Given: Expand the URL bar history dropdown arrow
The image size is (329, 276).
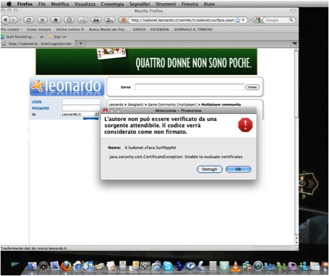Looking at the screenshot, I should 243,20.
